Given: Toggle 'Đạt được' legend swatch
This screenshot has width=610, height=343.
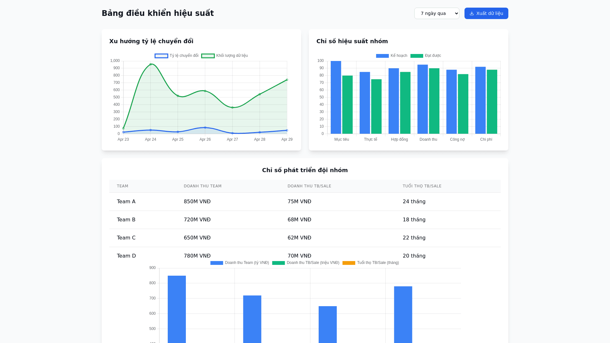Looking at the screenshot, I should pyautogui.click(x=417, y=56).
